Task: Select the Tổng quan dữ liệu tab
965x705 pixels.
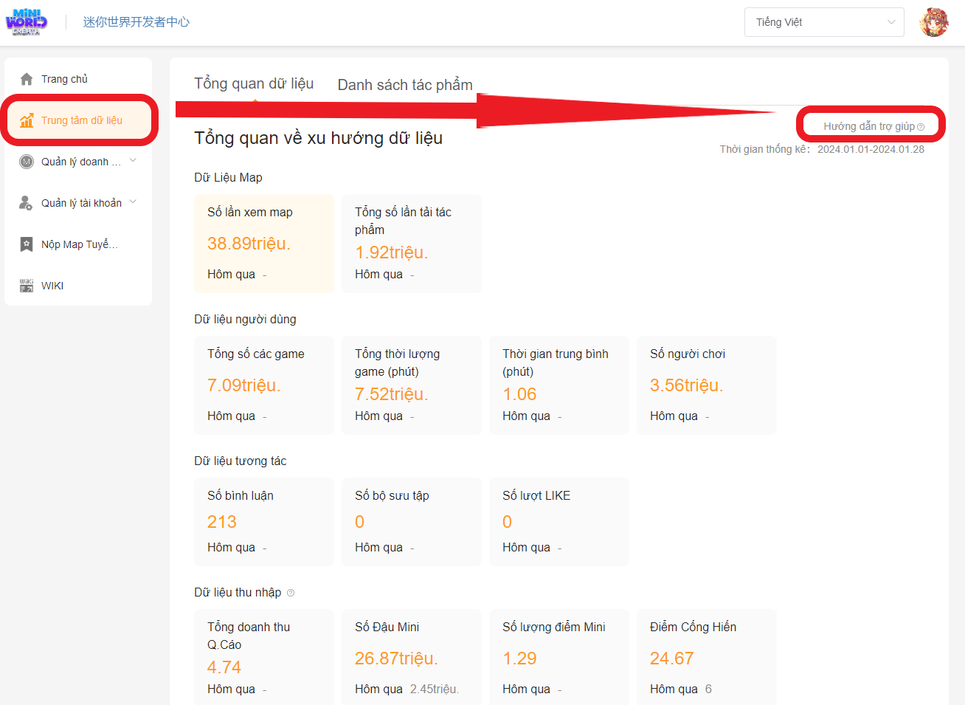Action: [x=254, y=83]
